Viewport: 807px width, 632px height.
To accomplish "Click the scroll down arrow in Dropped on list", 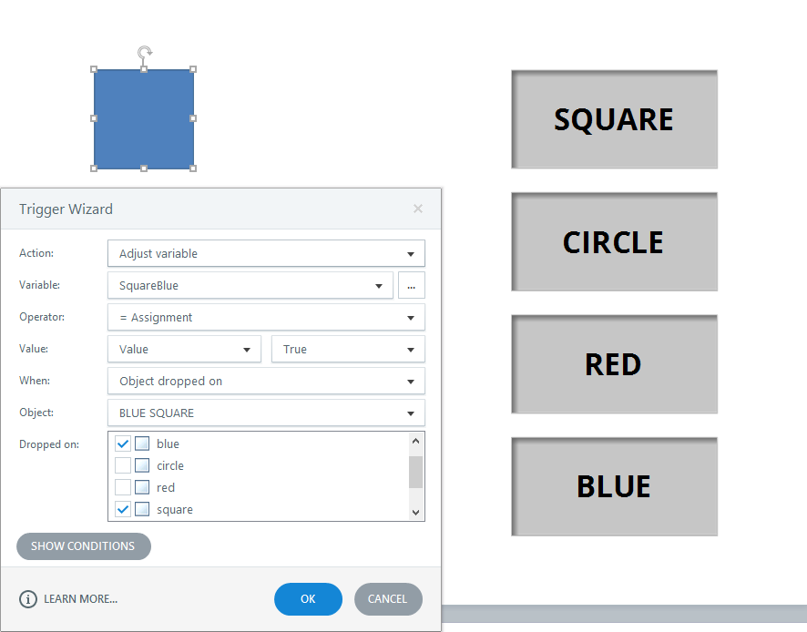I will pyautogui.click(x=416, y=512).
